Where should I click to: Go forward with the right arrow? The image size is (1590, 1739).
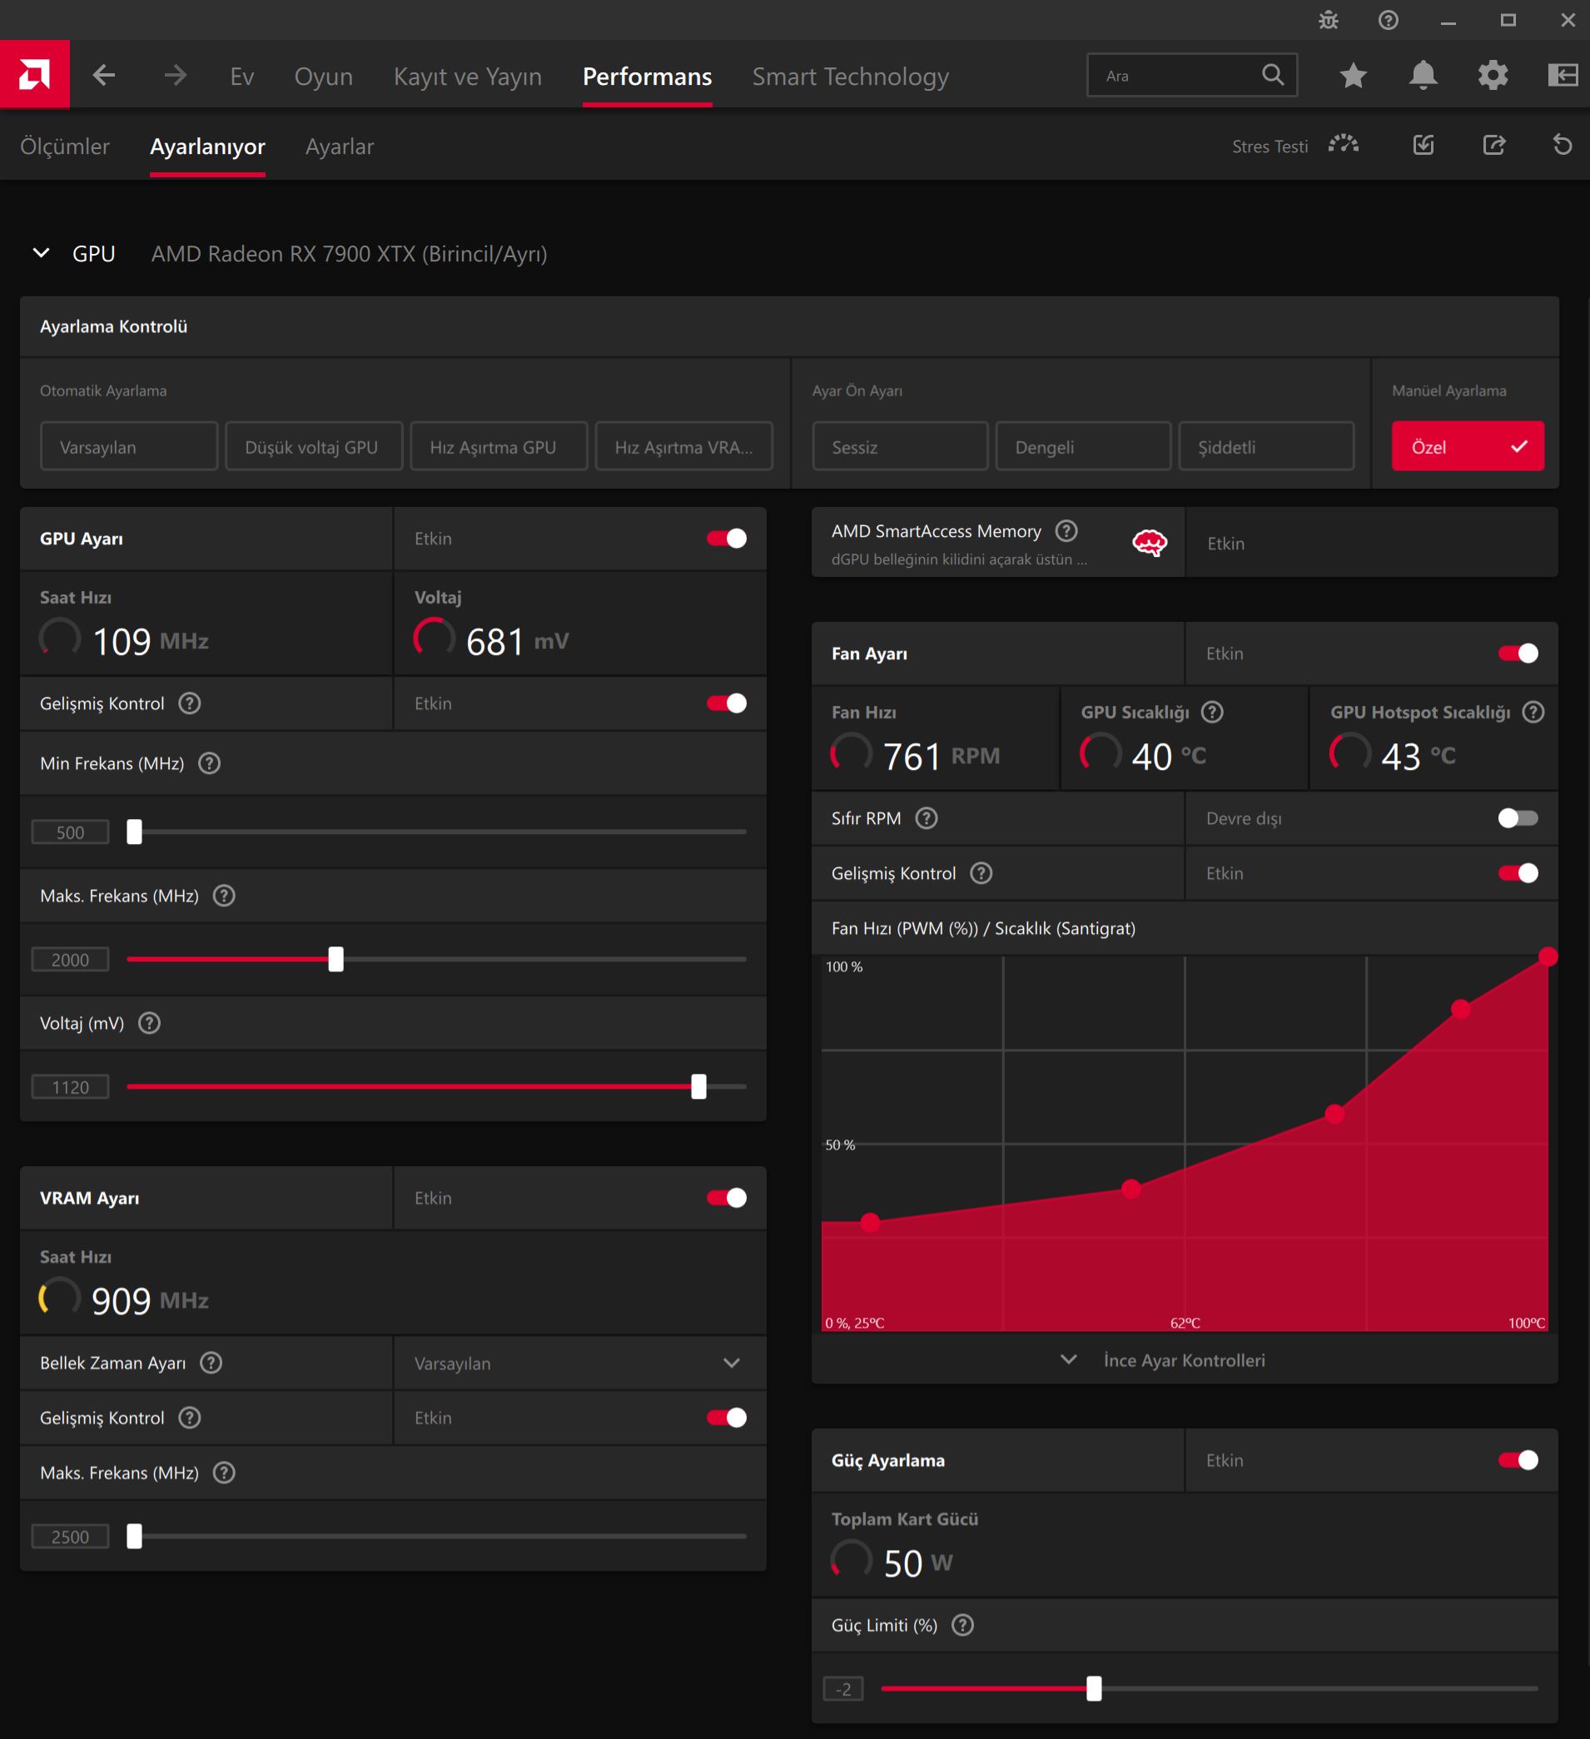coord(175,76)
